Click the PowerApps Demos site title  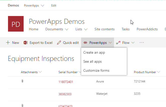[57, 22]
